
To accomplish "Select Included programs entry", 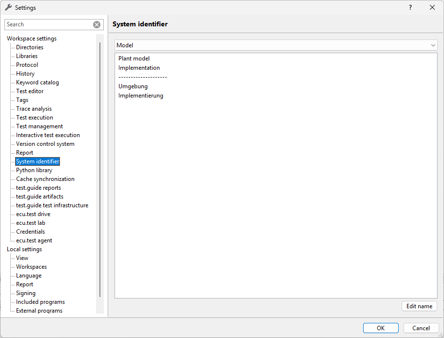I will point(40,302).
